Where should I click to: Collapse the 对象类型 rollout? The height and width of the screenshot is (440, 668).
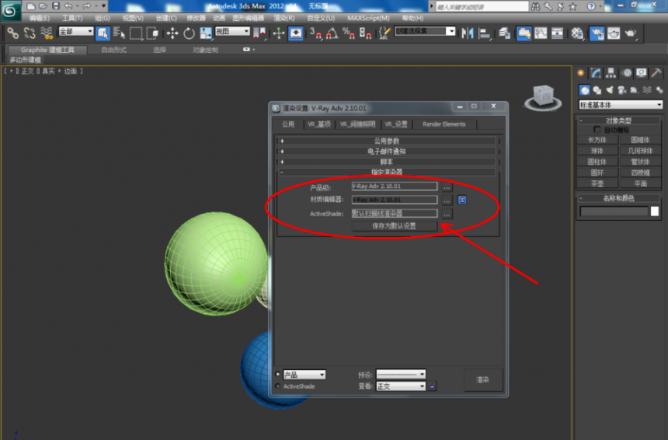618,120
